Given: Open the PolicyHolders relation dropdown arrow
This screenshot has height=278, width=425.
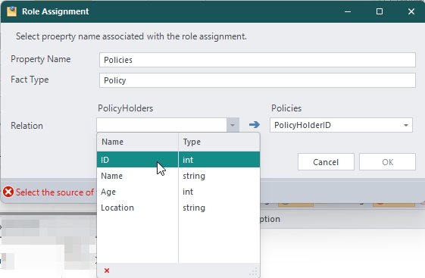Looking at the screenshot, I should (x=233, y=125).
